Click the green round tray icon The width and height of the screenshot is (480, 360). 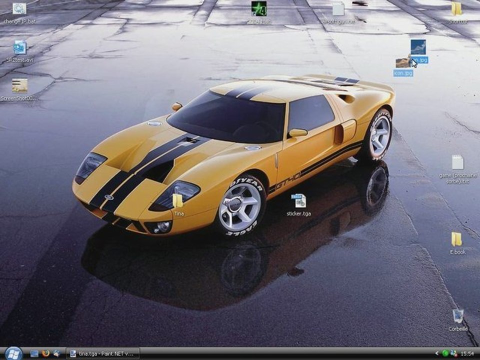pos(445,353)
